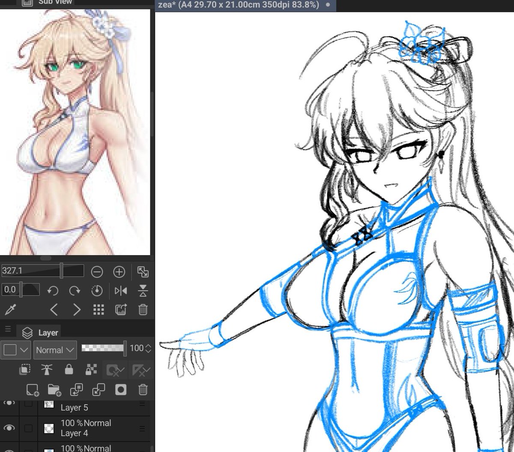Toggle clip to layer below
The height and width of the screenshot is (452, 514).
click(x=25, y=369)
